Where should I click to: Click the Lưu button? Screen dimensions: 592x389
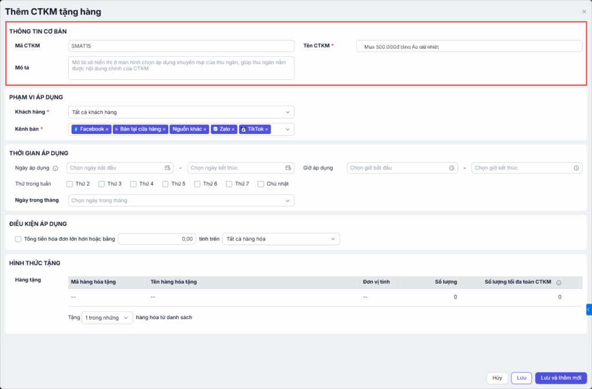click(x=521, y=378)
